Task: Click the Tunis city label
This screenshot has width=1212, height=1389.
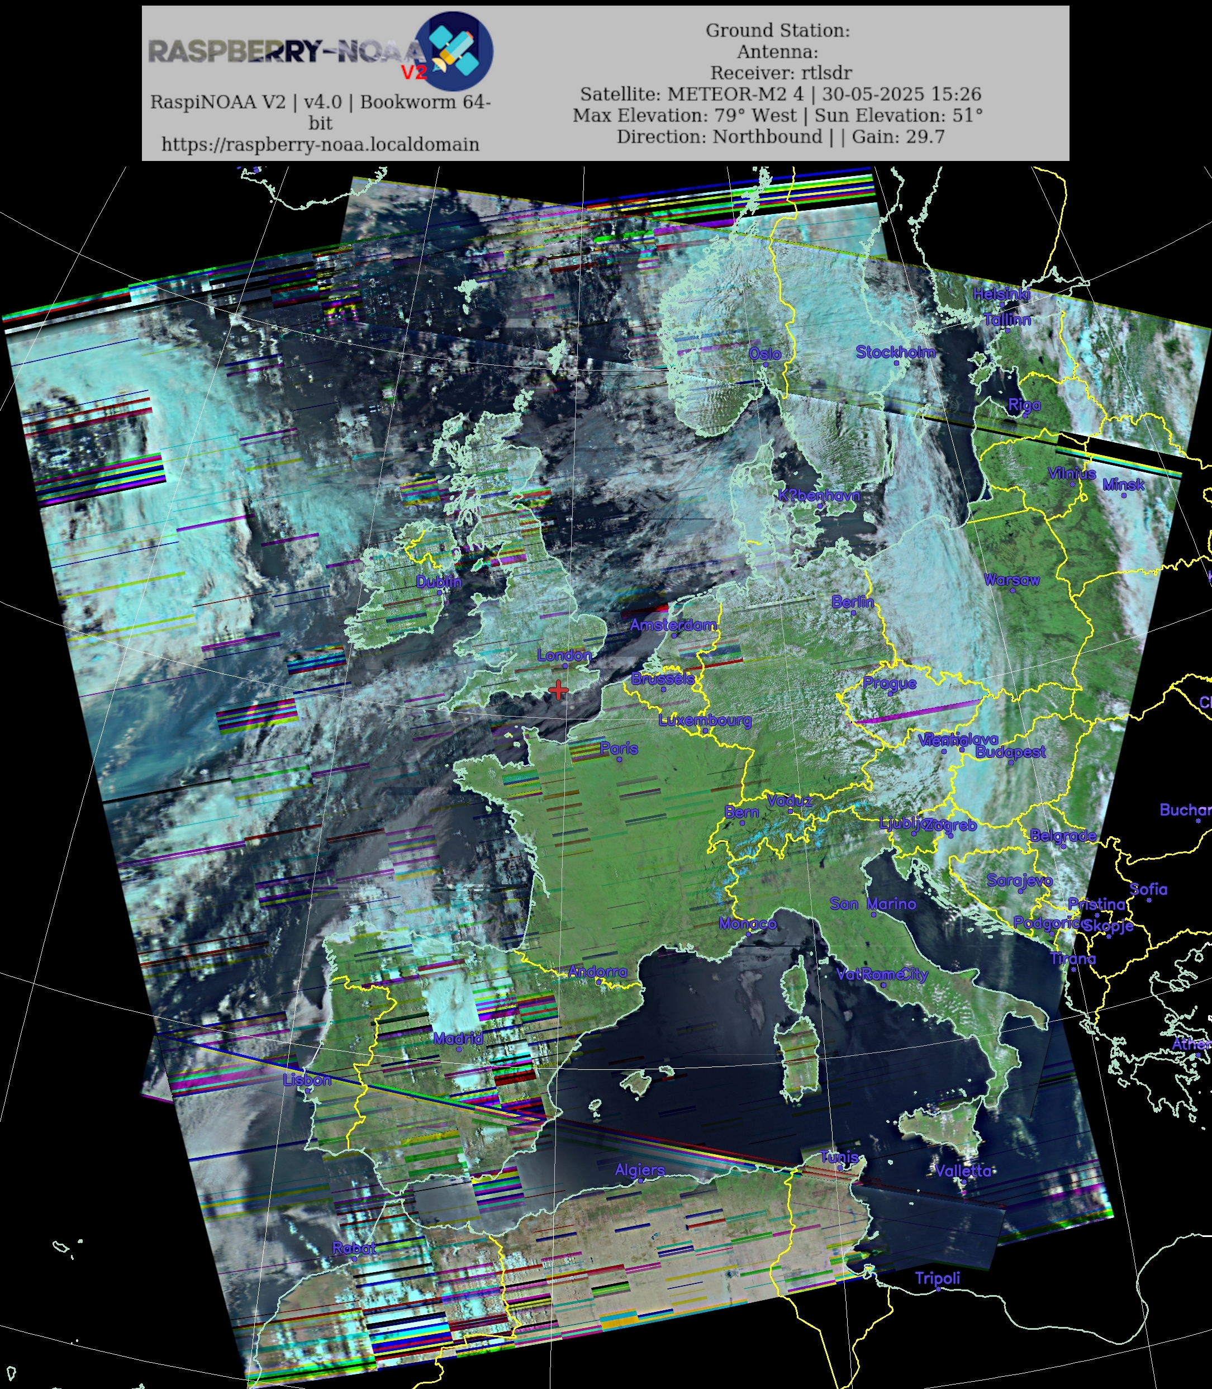Action: click(839, 1157)
